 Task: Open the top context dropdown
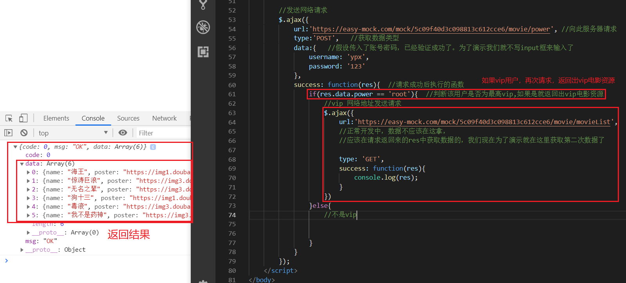click(73, 133)
